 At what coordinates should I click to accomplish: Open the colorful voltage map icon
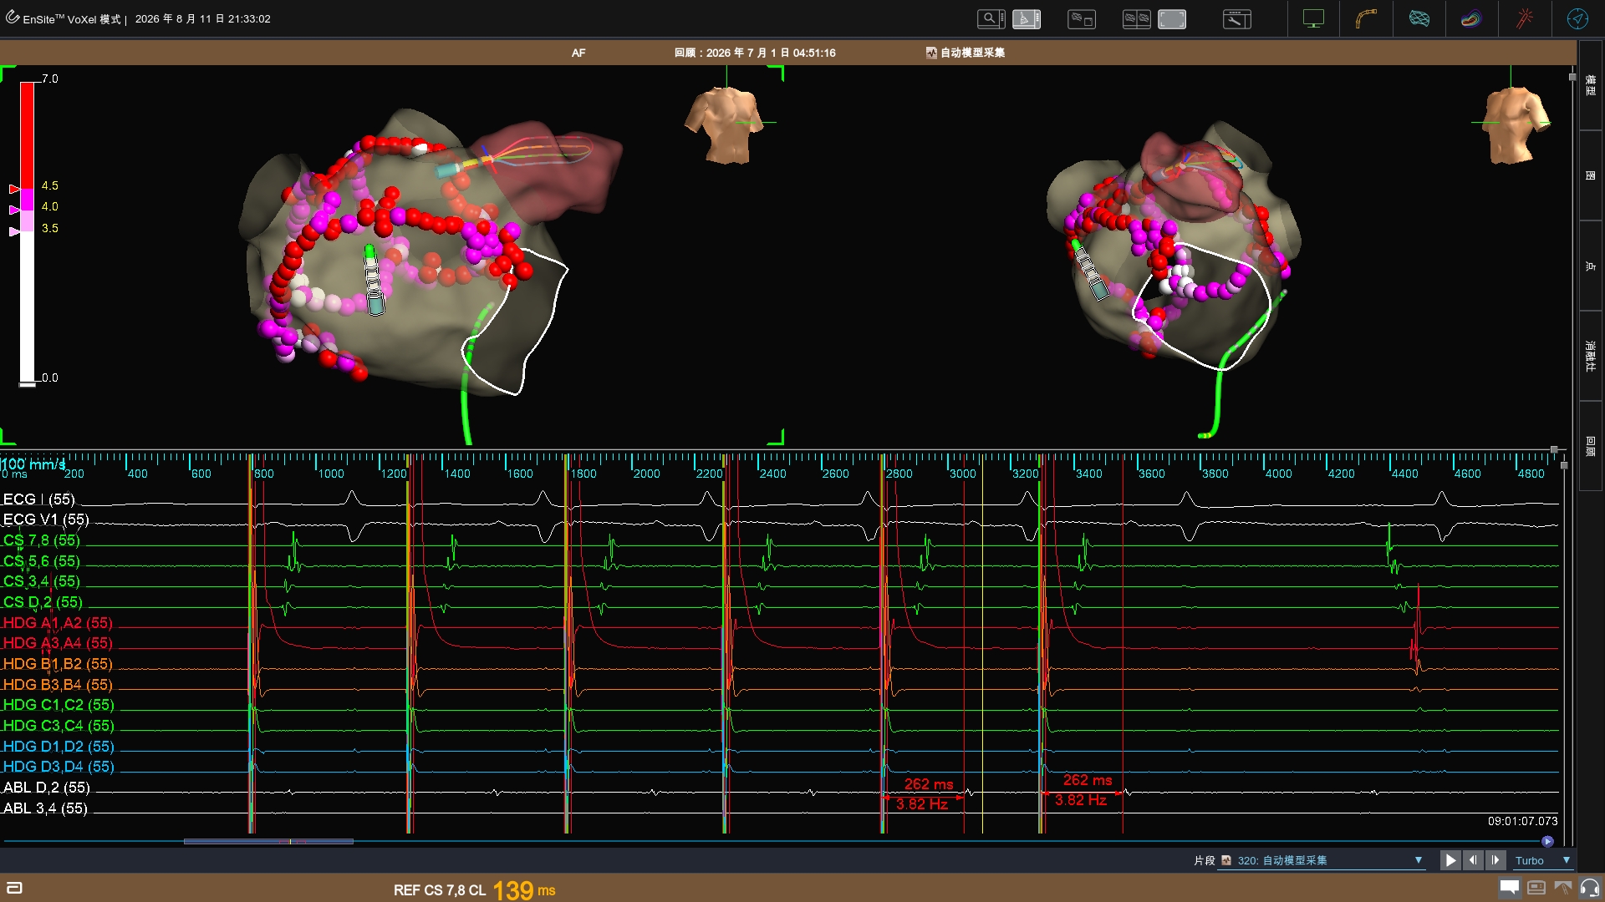[x=1470, y=18]
